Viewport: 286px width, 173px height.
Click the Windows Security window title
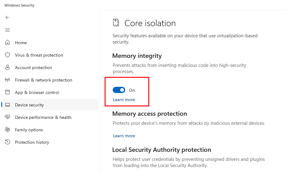pos(19,5)
